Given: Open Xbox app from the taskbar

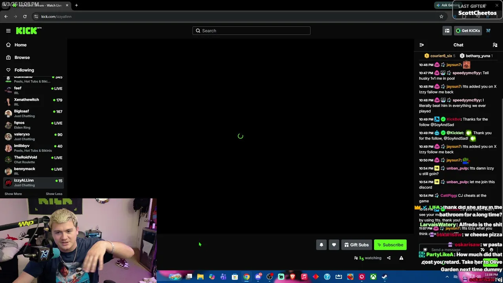Looking at the screenshot, I should [373, 277].
